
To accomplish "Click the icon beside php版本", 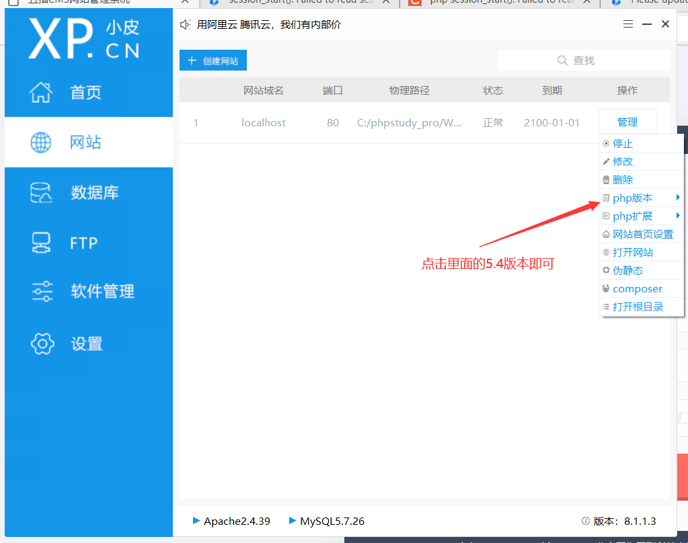I will click(606, 198).
